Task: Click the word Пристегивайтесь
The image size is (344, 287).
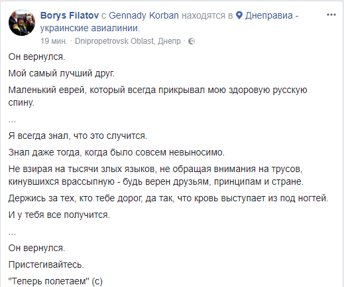Action: point(46,264)
